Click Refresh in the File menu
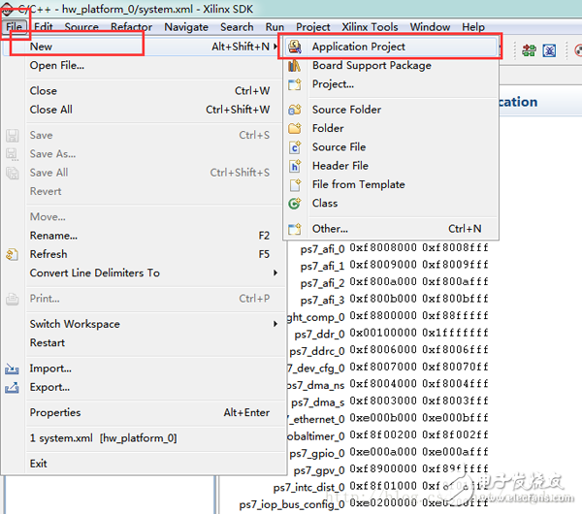This screenshot has height=514, width=582. [x=48, y=254]
